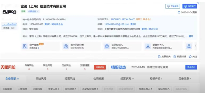This screenshot has height=93, width=205.
Task: Select the 工商信息 sub-tab
Action: [23, 89]
